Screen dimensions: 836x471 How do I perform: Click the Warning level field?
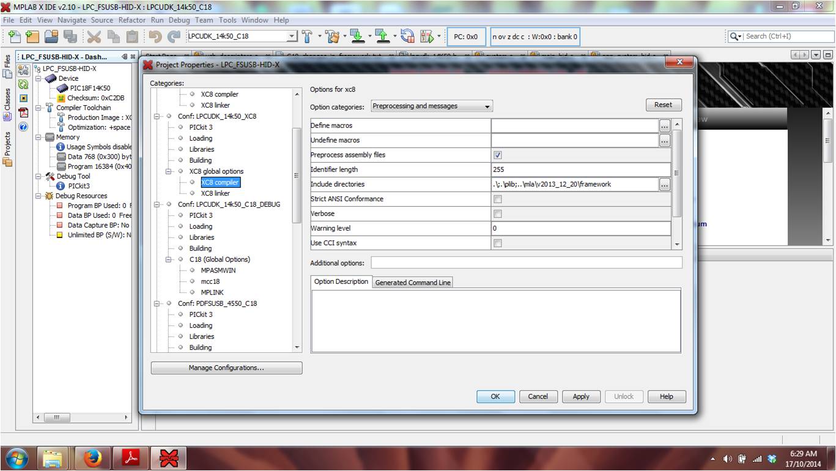[x=581, y=228]
